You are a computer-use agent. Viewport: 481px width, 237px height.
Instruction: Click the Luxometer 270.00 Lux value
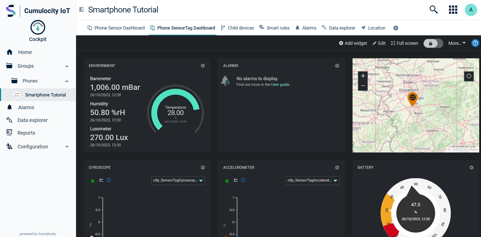pyautogui.click(x=109, y=137)
